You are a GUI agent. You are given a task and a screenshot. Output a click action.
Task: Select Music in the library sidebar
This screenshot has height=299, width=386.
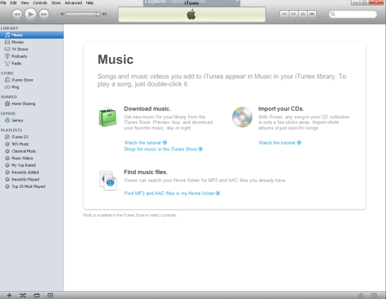coord(32,35)
